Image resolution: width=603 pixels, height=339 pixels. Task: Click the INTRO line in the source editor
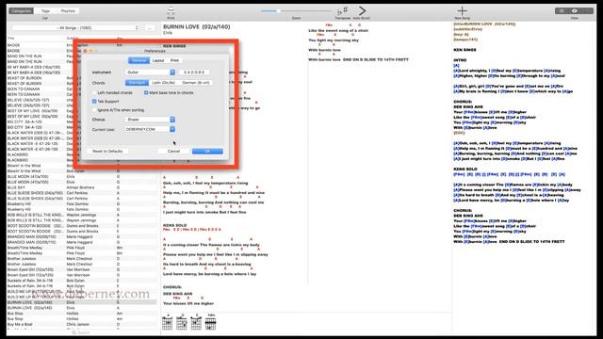click(x=460, y=60)
